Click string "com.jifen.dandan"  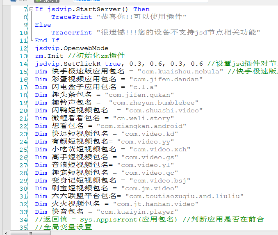coord(166,80)
